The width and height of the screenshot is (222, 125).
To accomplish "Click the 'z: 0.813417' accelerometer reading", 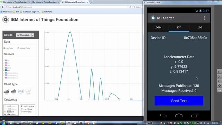I will pos(179,71).
